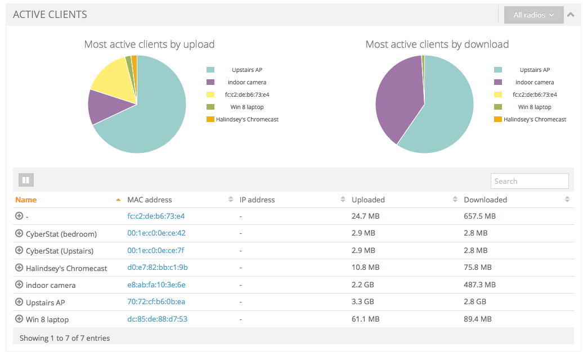The width and height of the screenshot is (583, 352).
Task: Expand details for CyberStat (bedroom)
Action: click(x=19, y=233)
